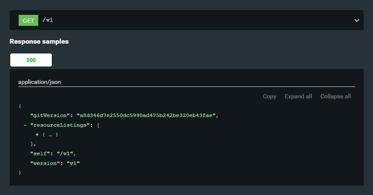Screen dimensions: 373x195
Task: Select the "/v1" value of self
Action: click(x=65, y=153)
